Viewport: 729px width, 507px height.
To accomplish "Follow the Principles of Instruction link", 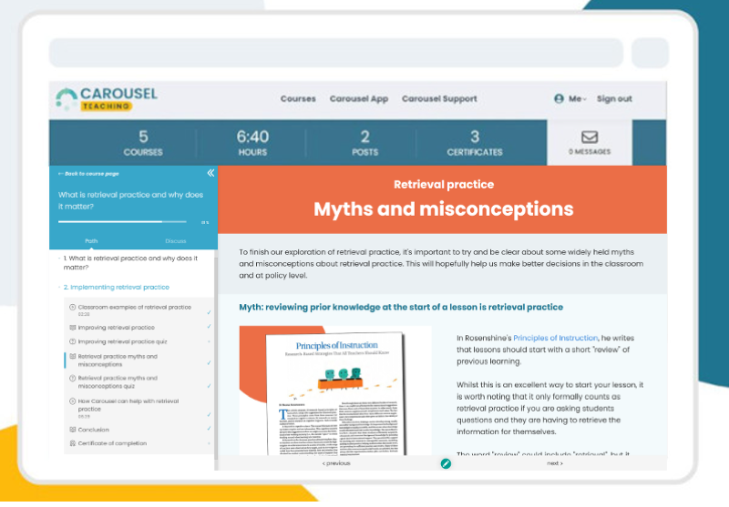I will click(555, 338).
